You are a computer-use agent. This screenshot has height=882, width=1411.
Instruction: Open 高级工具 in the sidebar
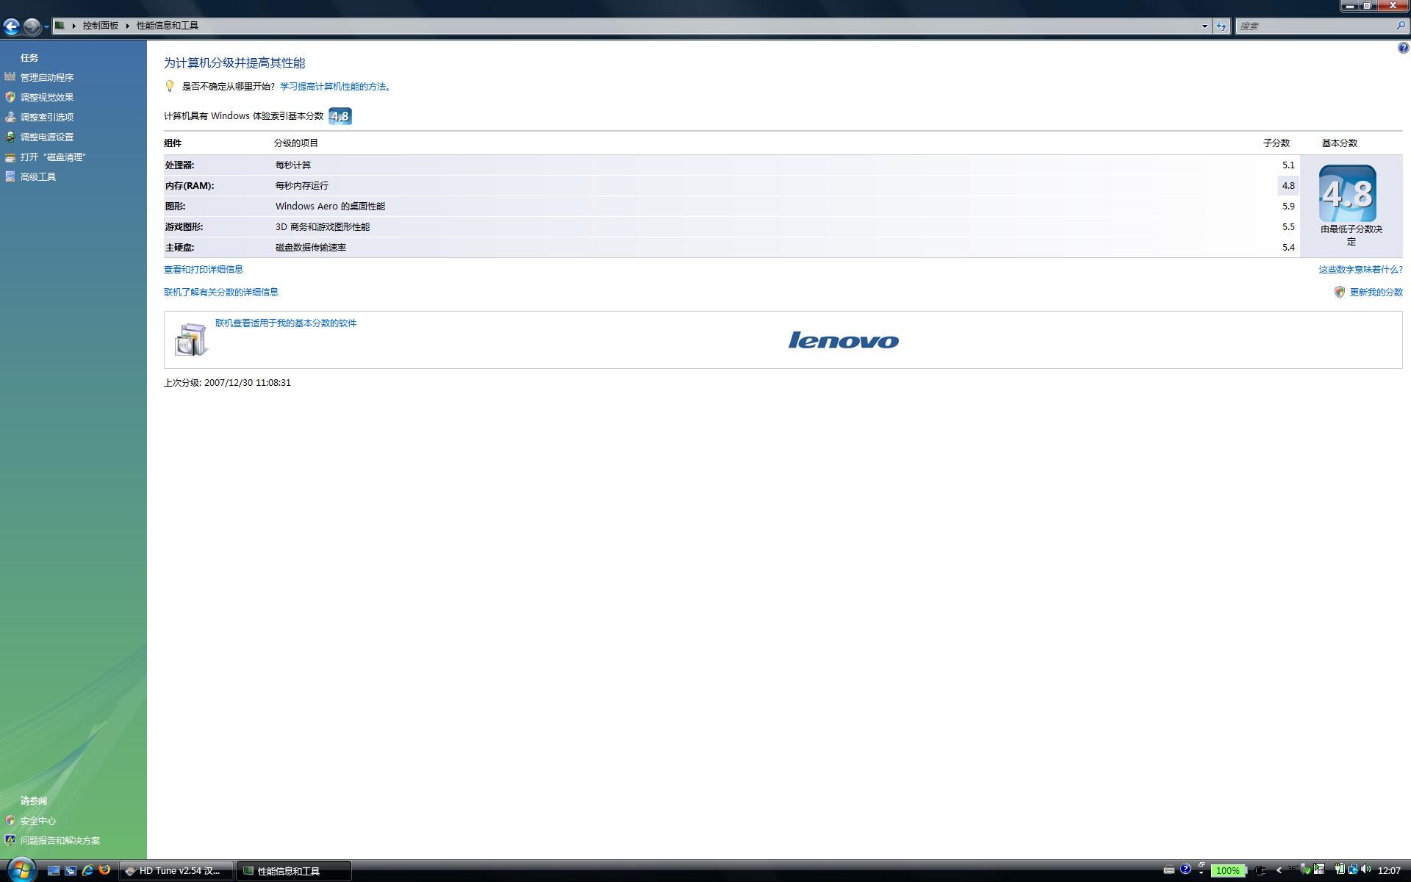tap(38, 176)
